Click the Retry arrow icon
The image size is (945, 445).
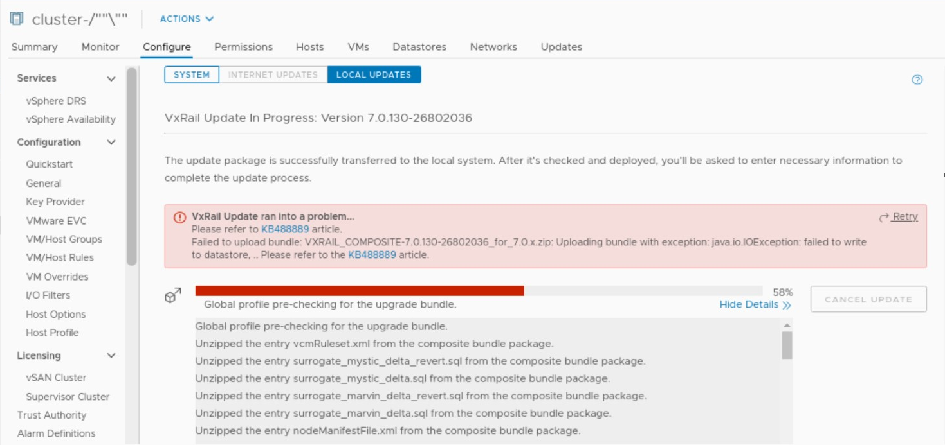click(x=884, y=217)
